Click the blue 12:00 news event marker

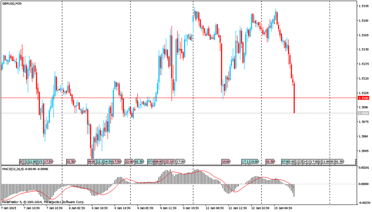click(x=32, y=162)
